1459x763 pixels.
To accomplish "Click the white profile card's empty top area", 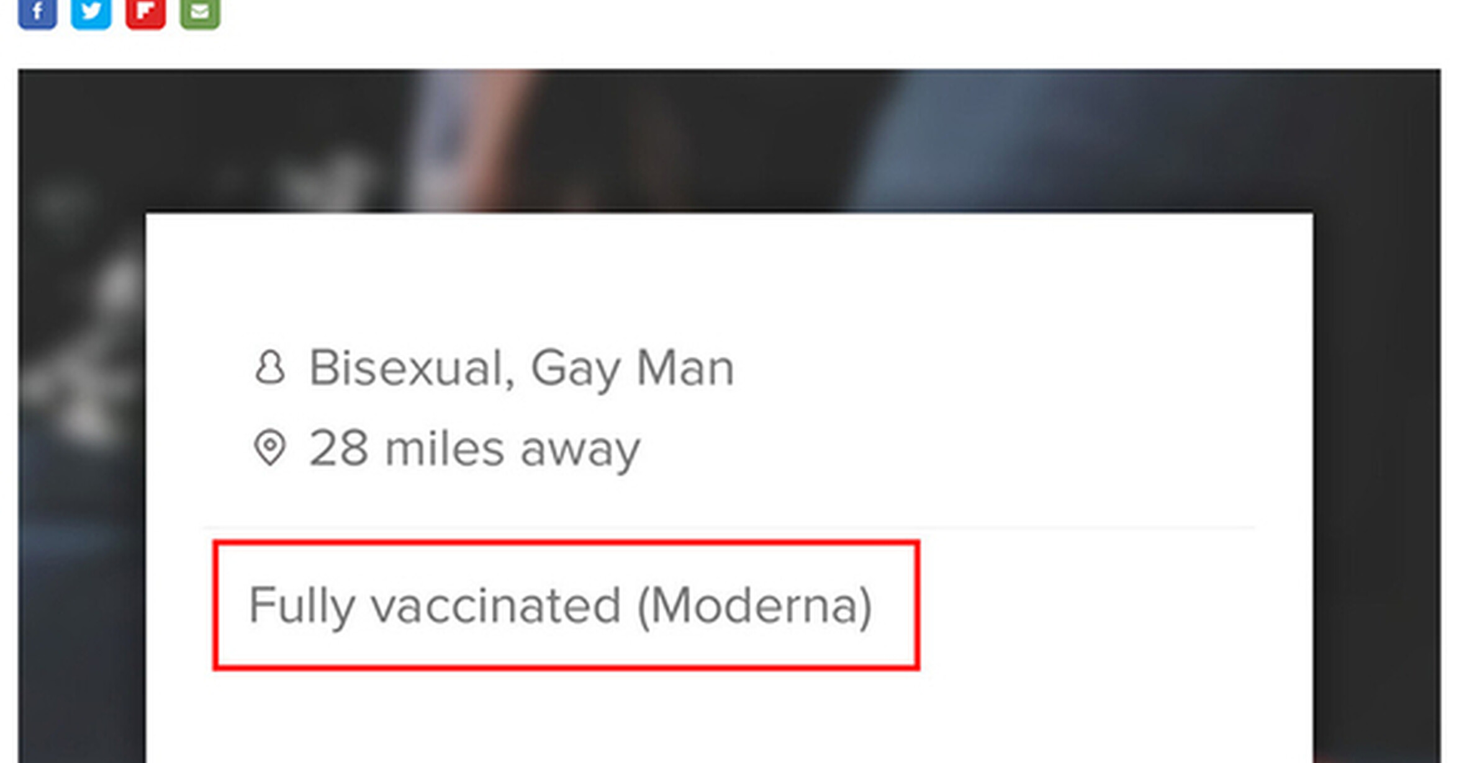I will tap(729, 273).
